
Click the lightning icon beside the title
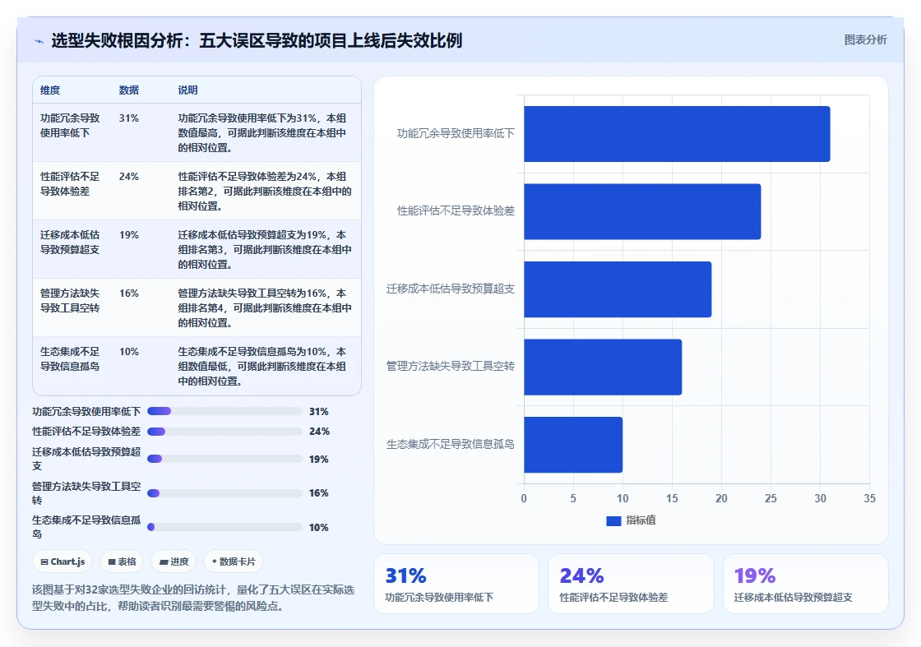pos(39,41)
